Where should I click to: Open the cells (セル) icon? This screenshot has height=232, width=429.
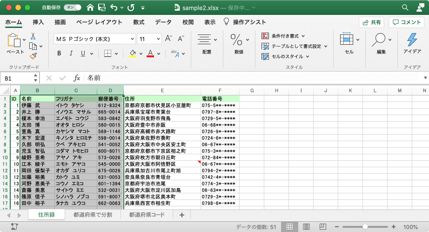(x=346, y=39)
